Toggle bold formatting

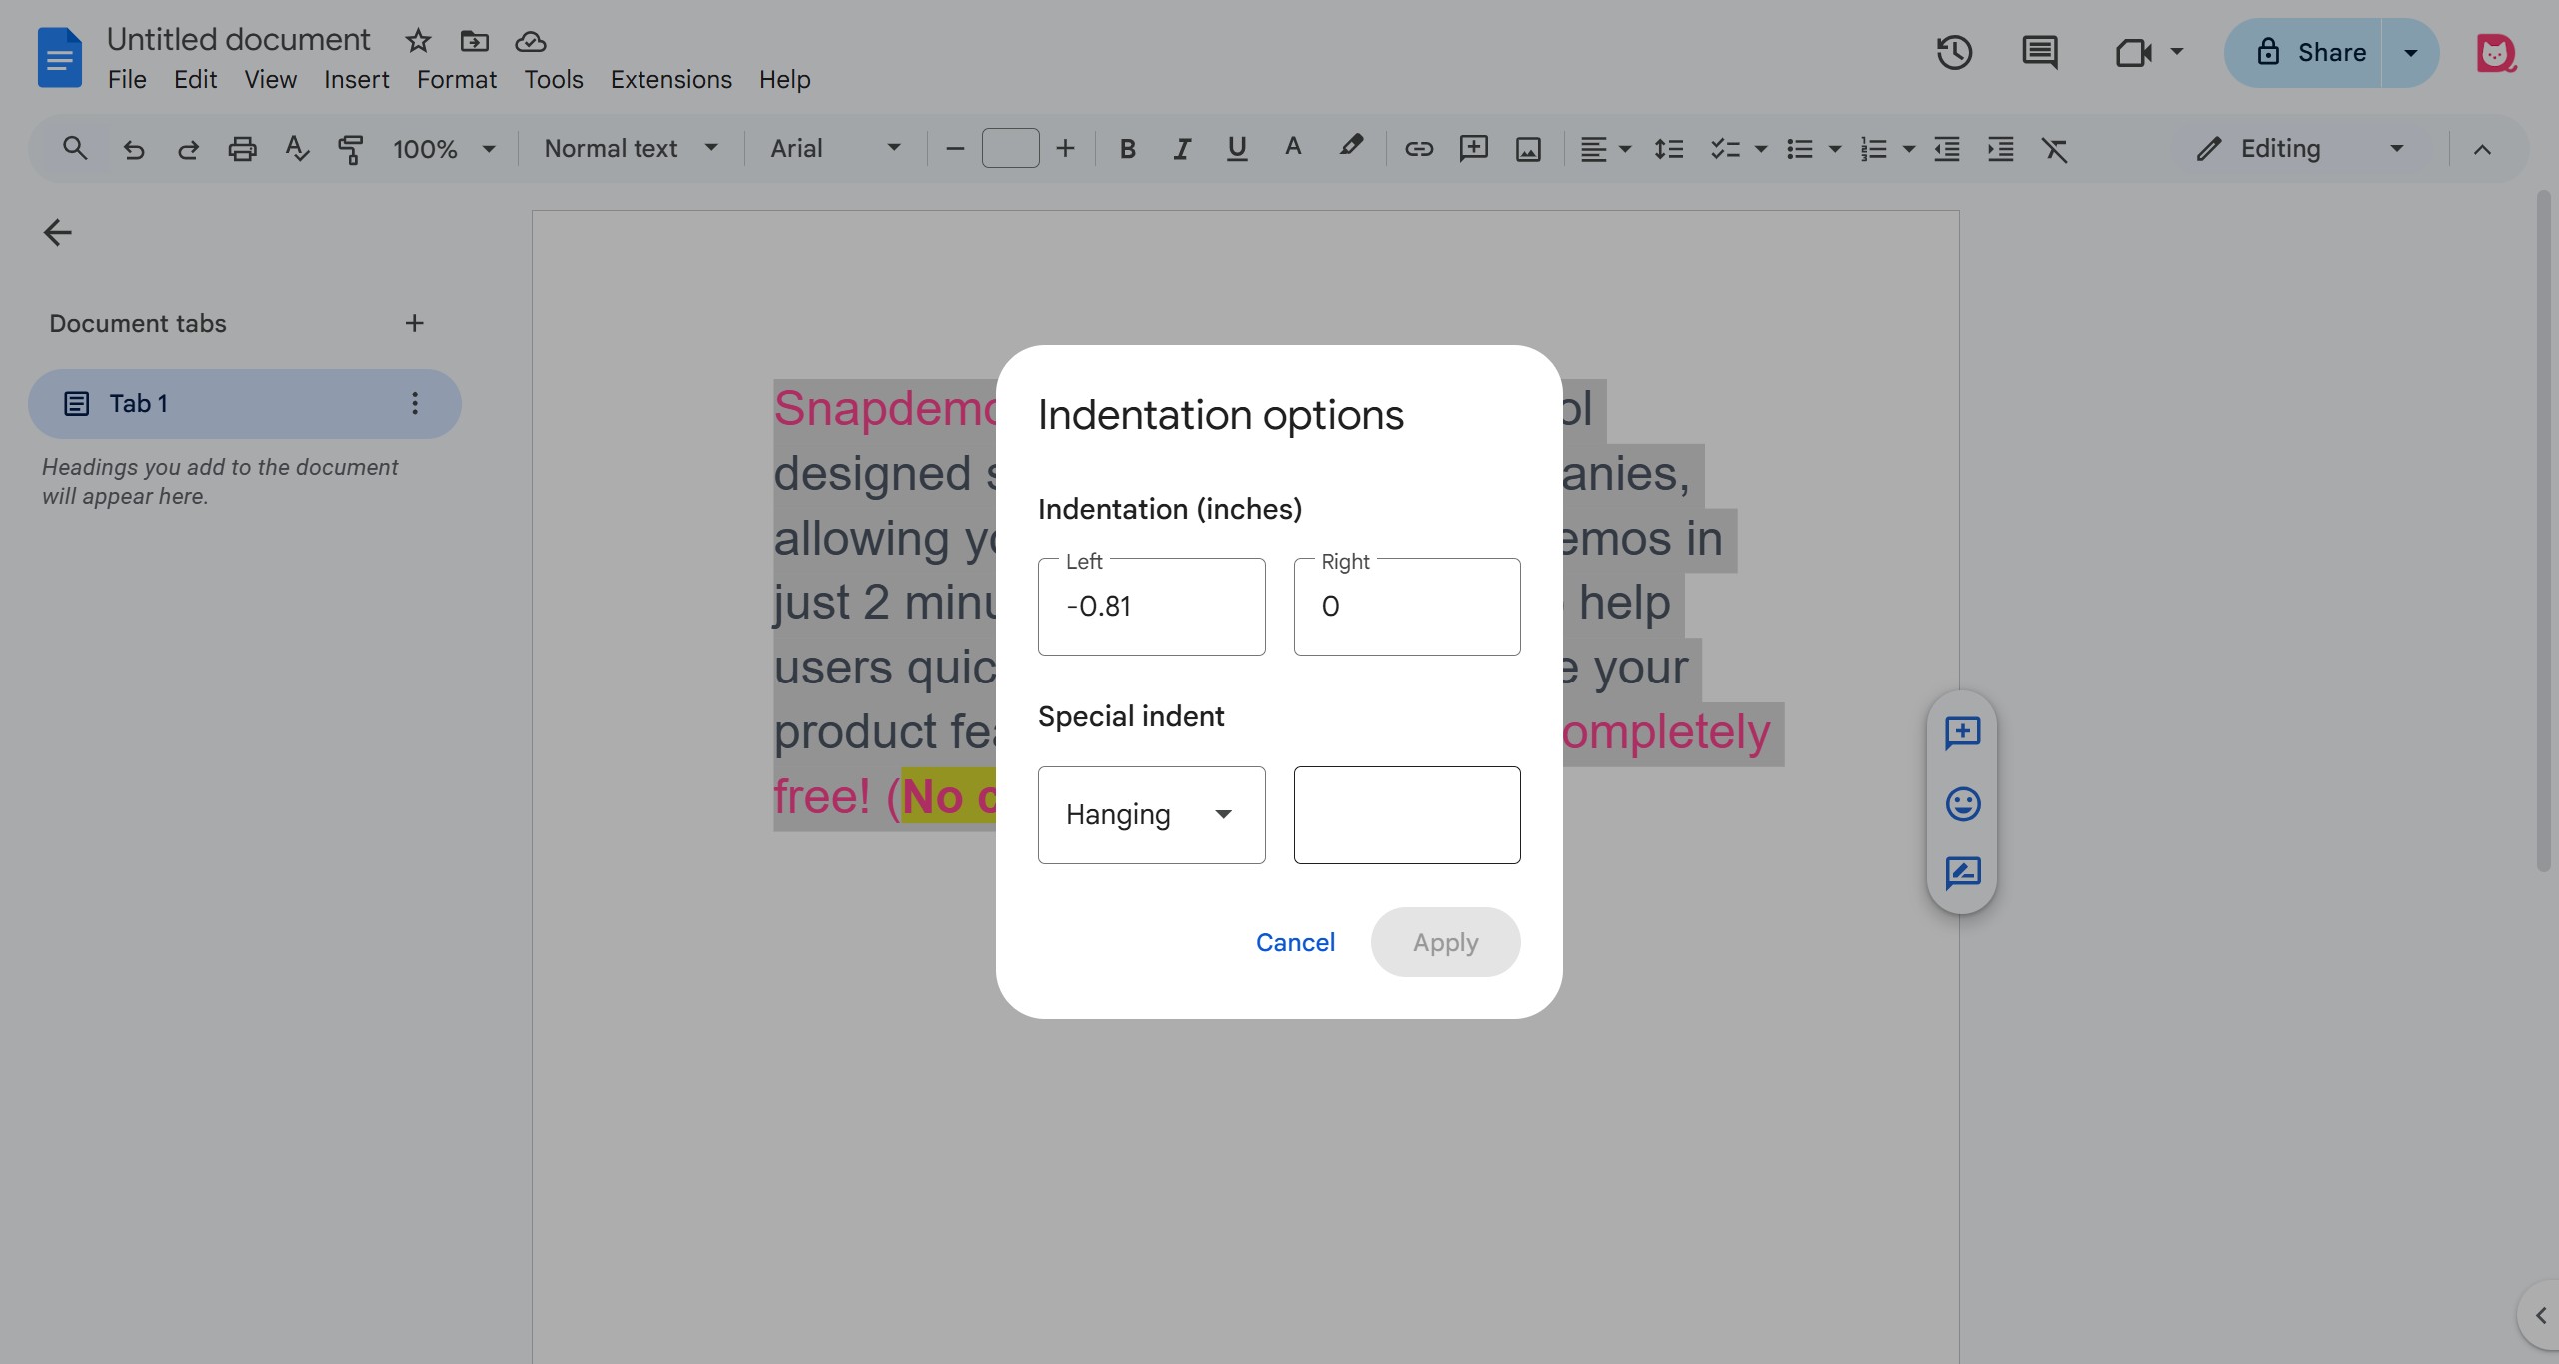pyautogui.click(x=1127, y=149)
